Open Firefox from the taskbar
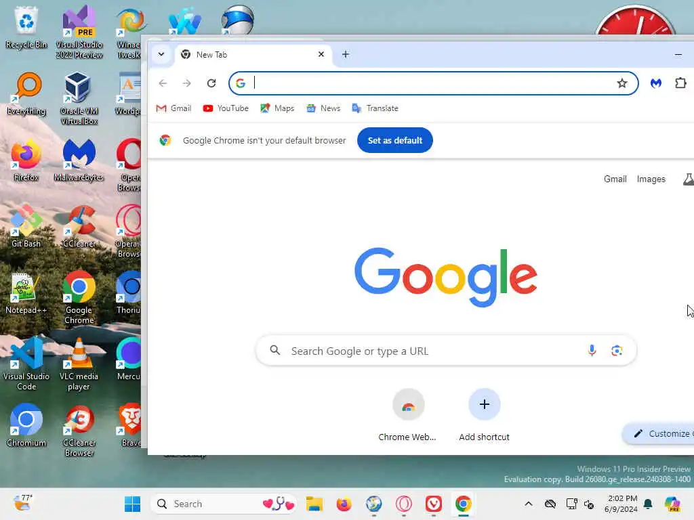The height and width of the screenshot is (520, 694). (x=344, y=504)
